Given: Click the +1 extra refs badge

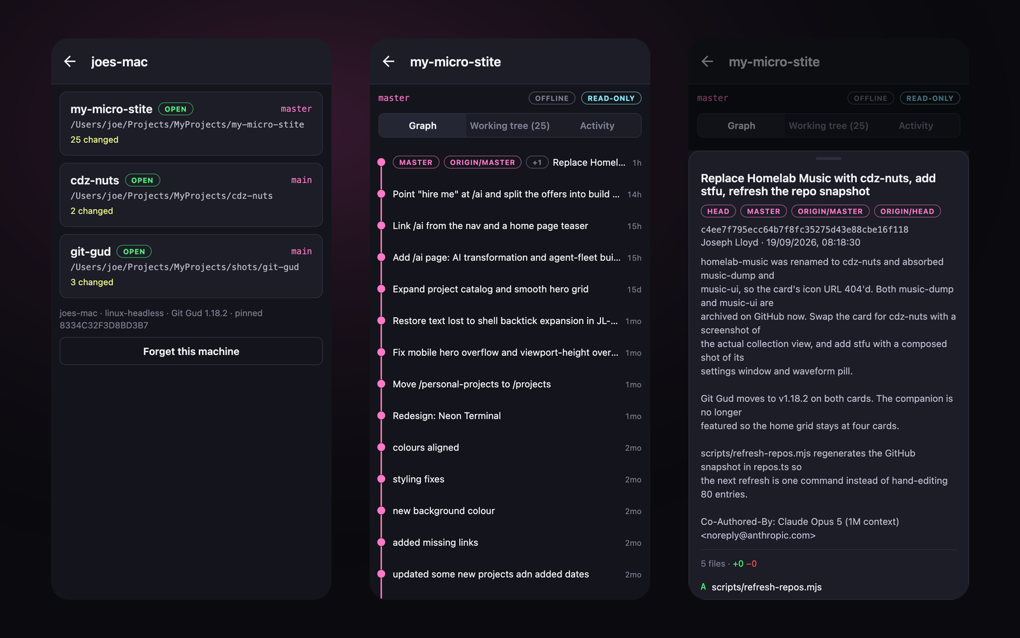Looking at the screenshot, I should pyautogui.click(x=537, y=163).
